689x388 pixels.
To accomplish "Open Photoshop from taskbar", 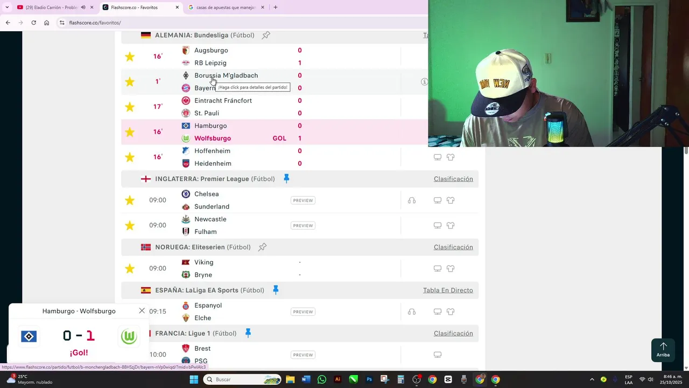I will pyautogui.click(x=369, y=379).
